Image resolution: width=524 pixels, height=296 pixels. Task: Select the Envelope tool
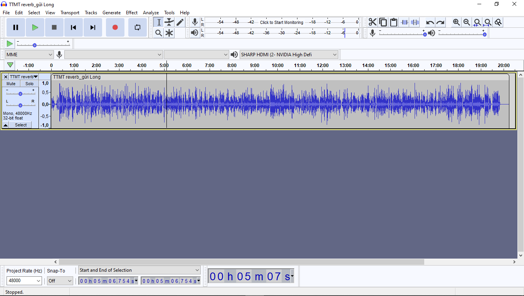(x=169, y=22)
